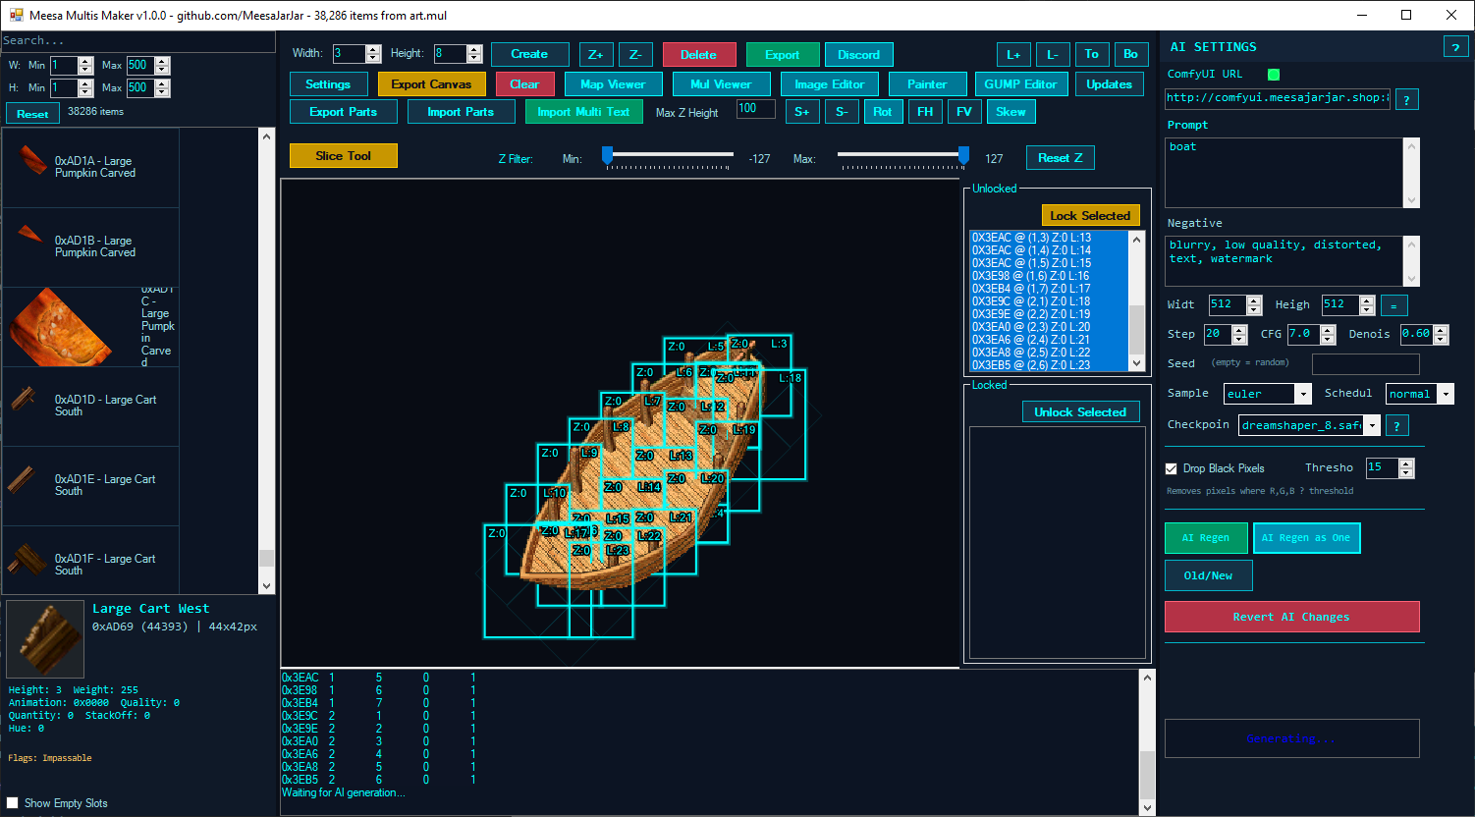Click the Search input field
Image resolution: width=1475 pixels, height=817 pixels.
click(x=137, y=40)
